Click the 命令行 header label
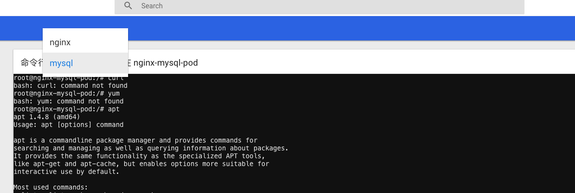Screen dimensions: 575x193 pyautogui.click(x=31, y=63)
